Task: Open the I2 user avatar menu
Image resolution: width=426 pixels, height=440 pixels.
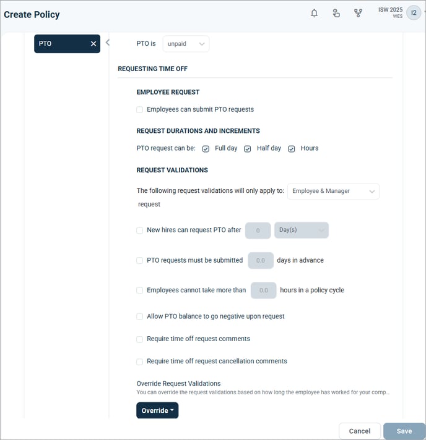Action: pyautogui.click(x=414, y=12)
